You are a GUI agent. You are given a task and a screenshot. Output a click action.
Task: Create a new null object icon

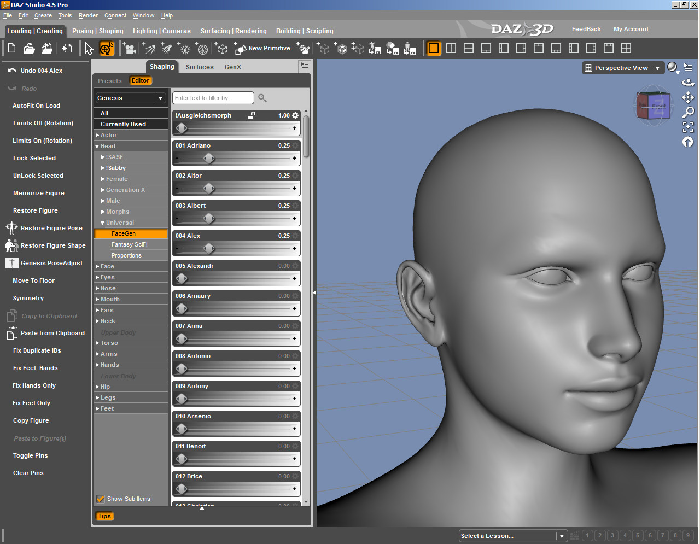pos(221,49)
